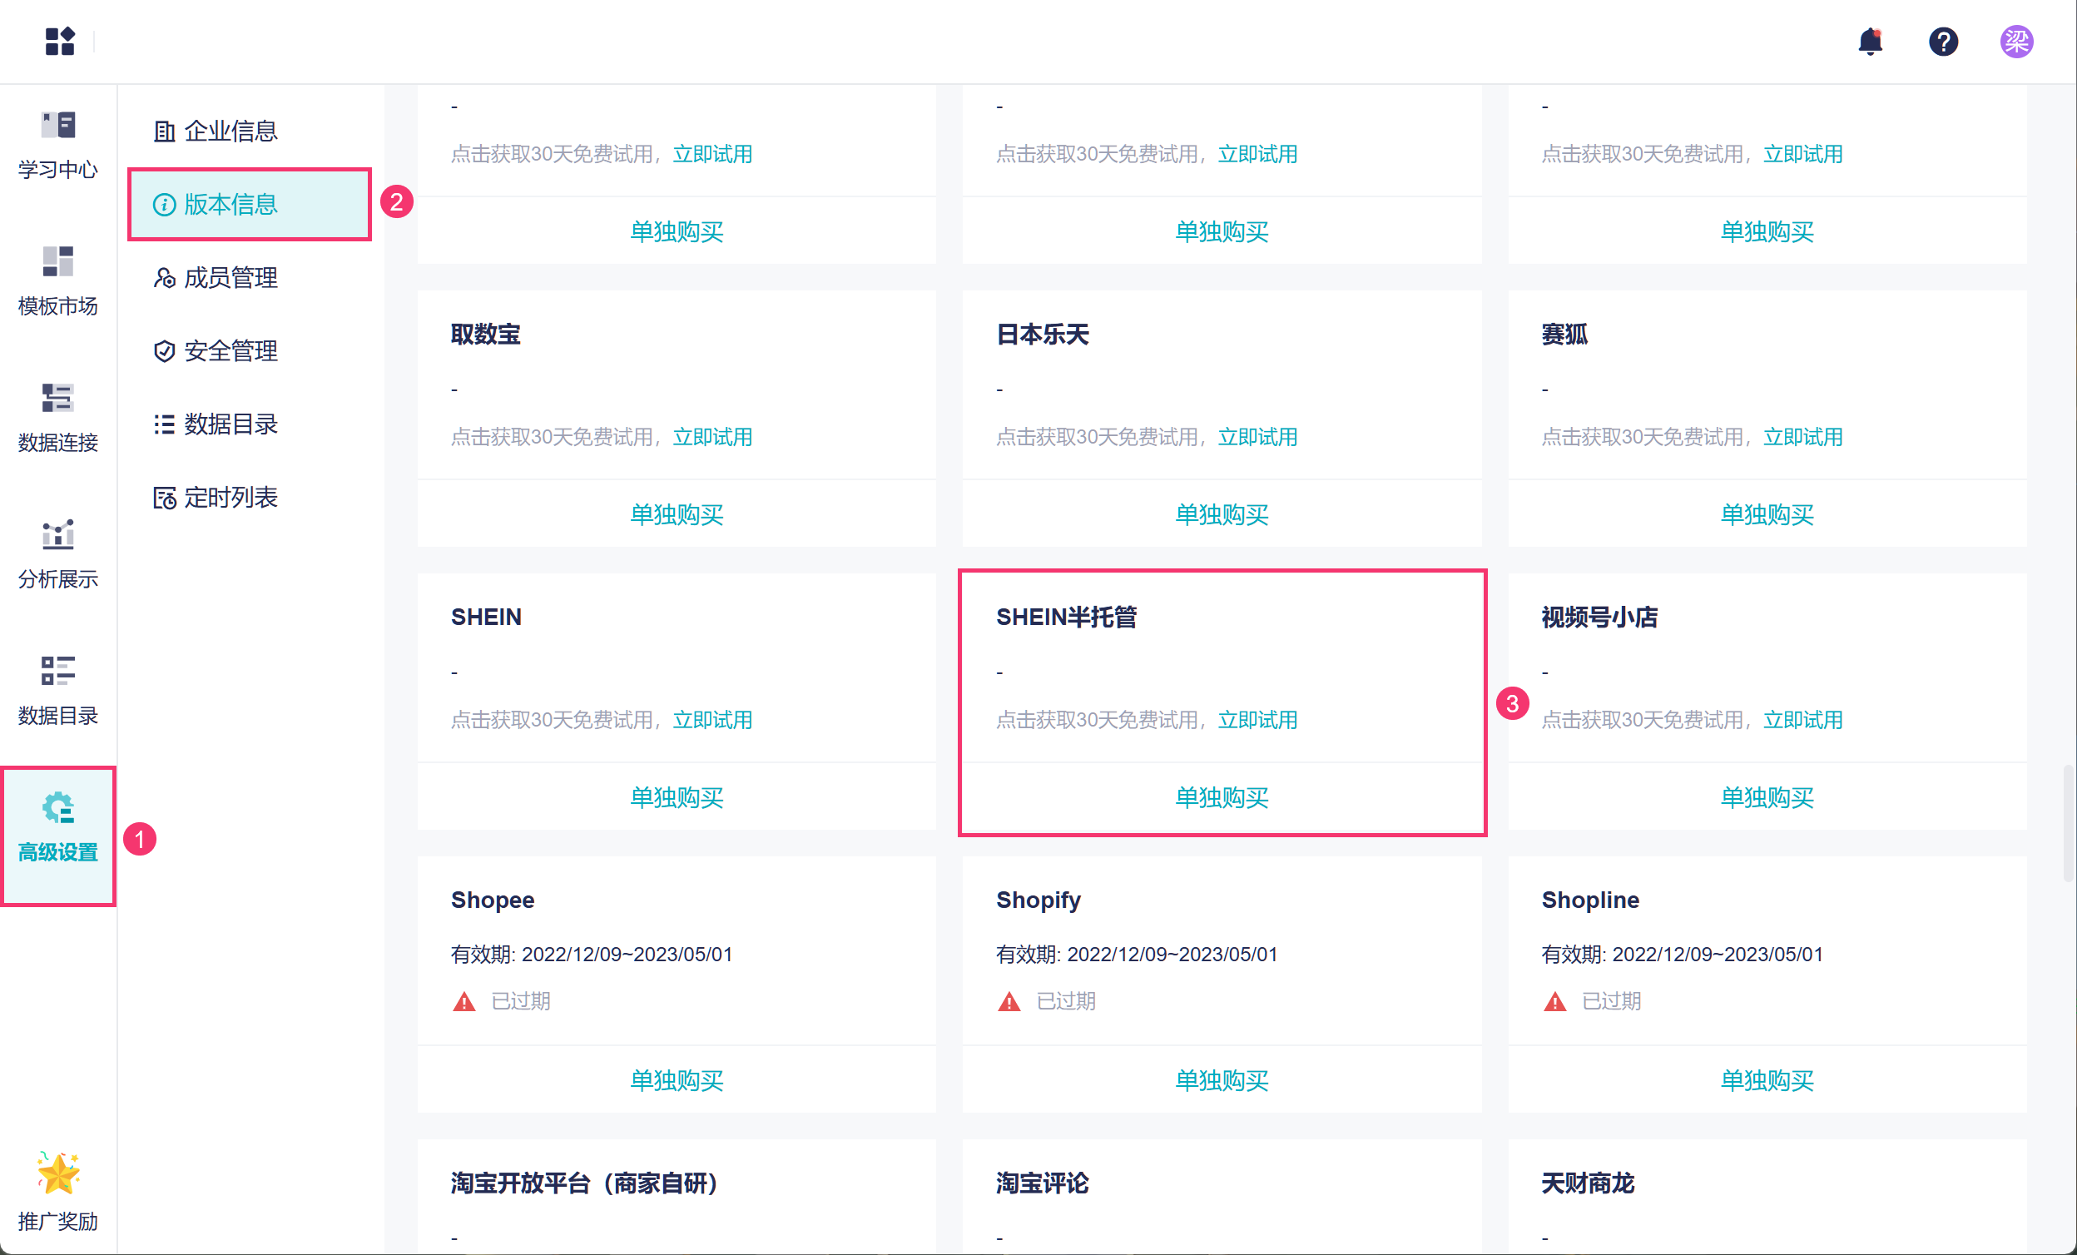Image resolution: width=2077 pixels, height=1255 pixels.
Task: Click the 推广奖励 star icon
Action: [x=57, y=1173]
